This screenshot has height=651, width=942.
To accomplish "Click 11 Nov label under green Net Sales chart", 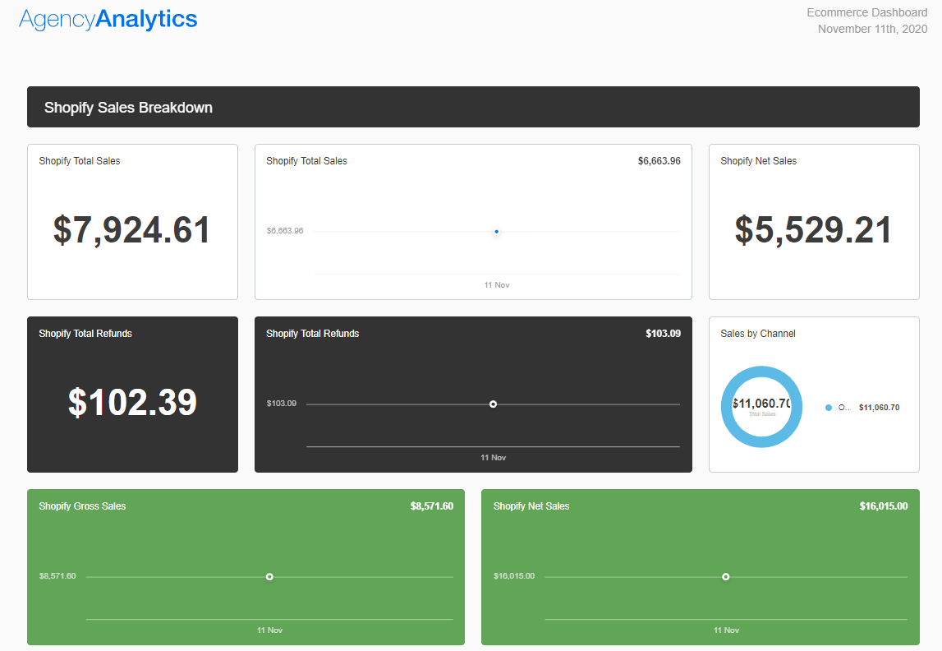I will coord(726,630).
